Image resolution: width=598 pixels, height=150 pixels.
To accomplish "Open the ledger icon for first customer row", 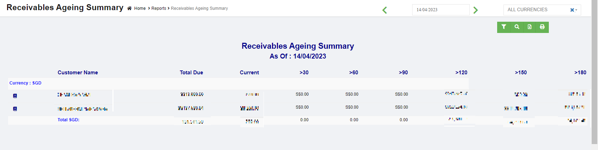I will (x=15, y=96).
